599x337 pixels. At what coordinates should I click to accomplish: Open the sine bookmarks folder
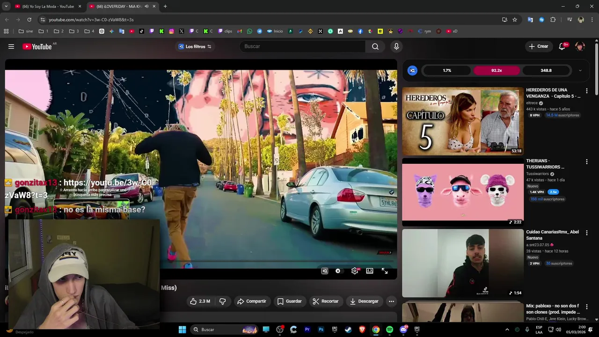point(26,31)
